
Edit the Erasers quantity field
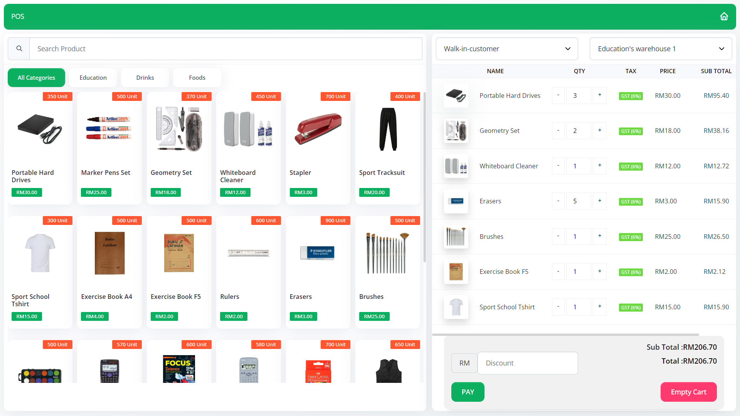(x=579, y=201)
